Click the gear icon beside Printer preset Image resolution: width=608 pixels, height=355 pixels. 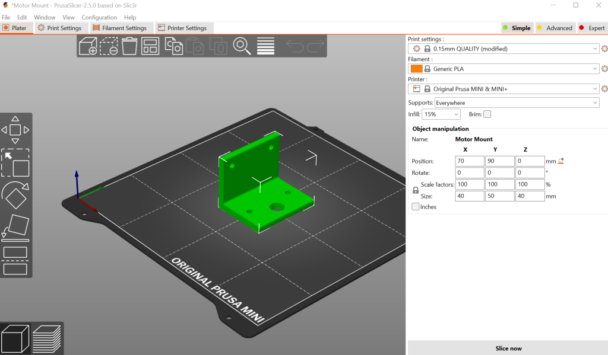pyautogui.click(x=604, y=89)
